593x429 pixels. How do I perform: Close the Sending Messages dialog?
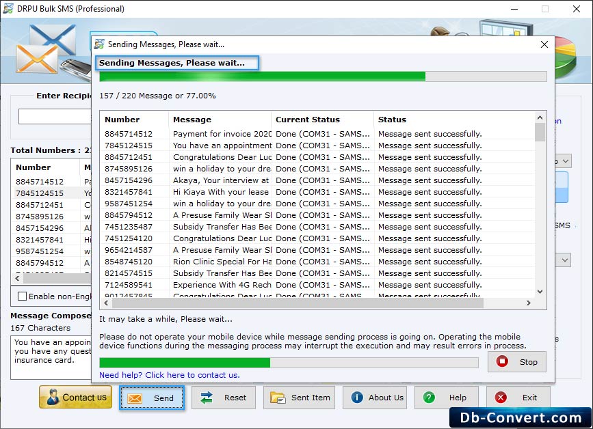pyautogui.click(x=544, y=44)
